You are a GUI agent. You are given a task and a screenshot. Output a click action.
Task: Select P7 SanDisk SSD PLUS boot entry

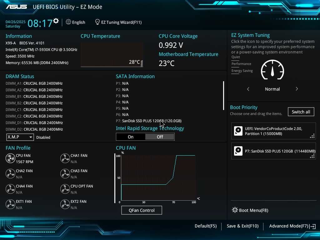click(273, 151)
